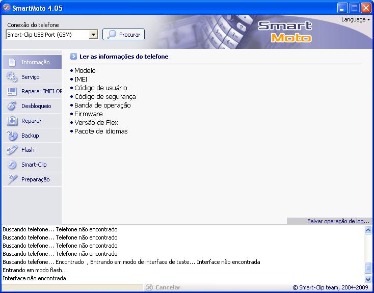374x293 pixels.
Task: Click the Smart-Clip USB Port (GSM) combo box
Action: pyautogui.click(x=52, y=35)
